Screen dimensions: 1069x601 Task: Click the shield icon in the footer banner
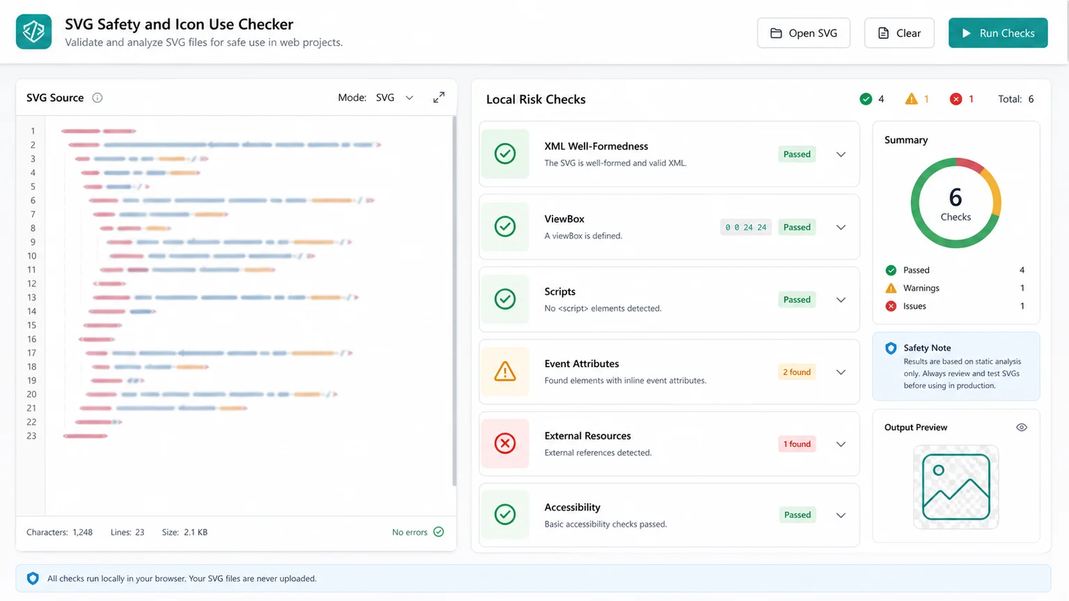pyautogui.click(x=33, y=579)
